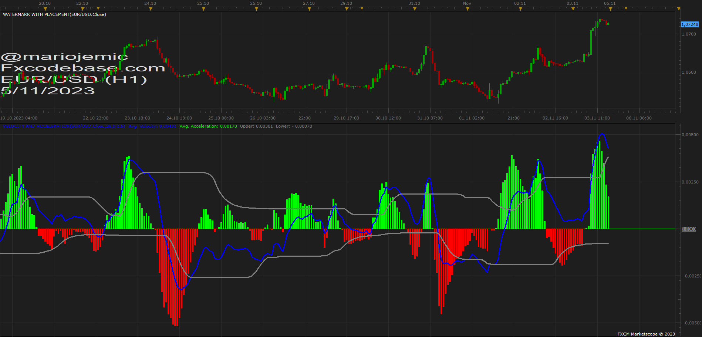This screenshot has width=702, height=337.
Task: Click the FXCM Marketscope © 2023 footer text
Action: point(646,334)
